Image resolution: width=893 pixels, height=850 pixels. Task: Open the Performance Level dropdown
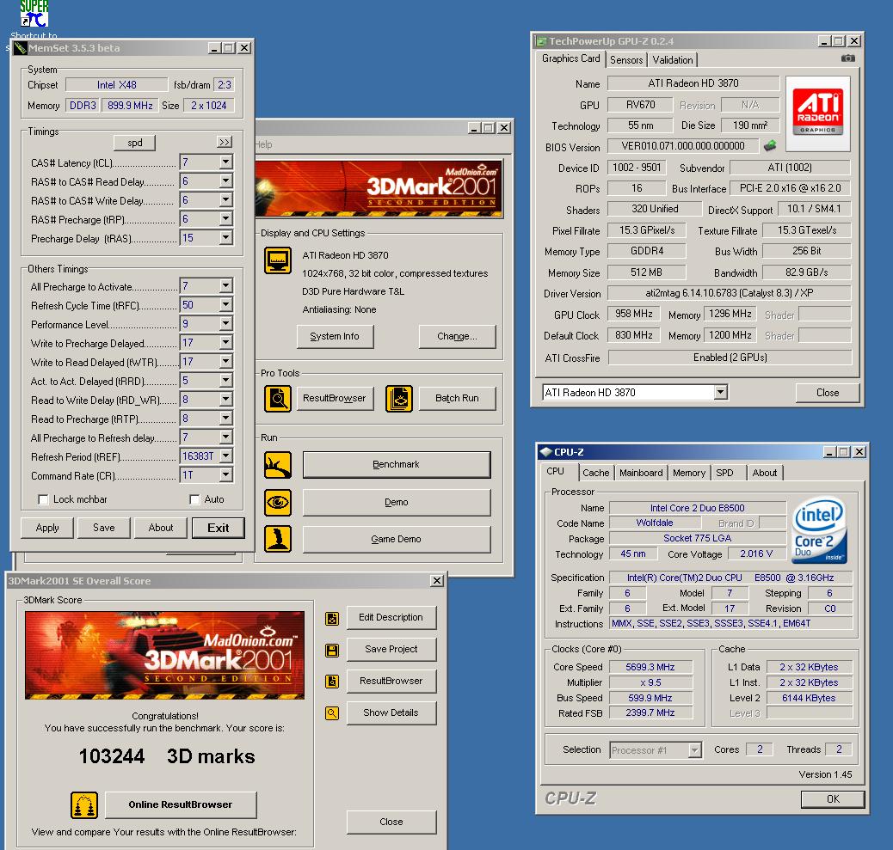click(226, 324)
